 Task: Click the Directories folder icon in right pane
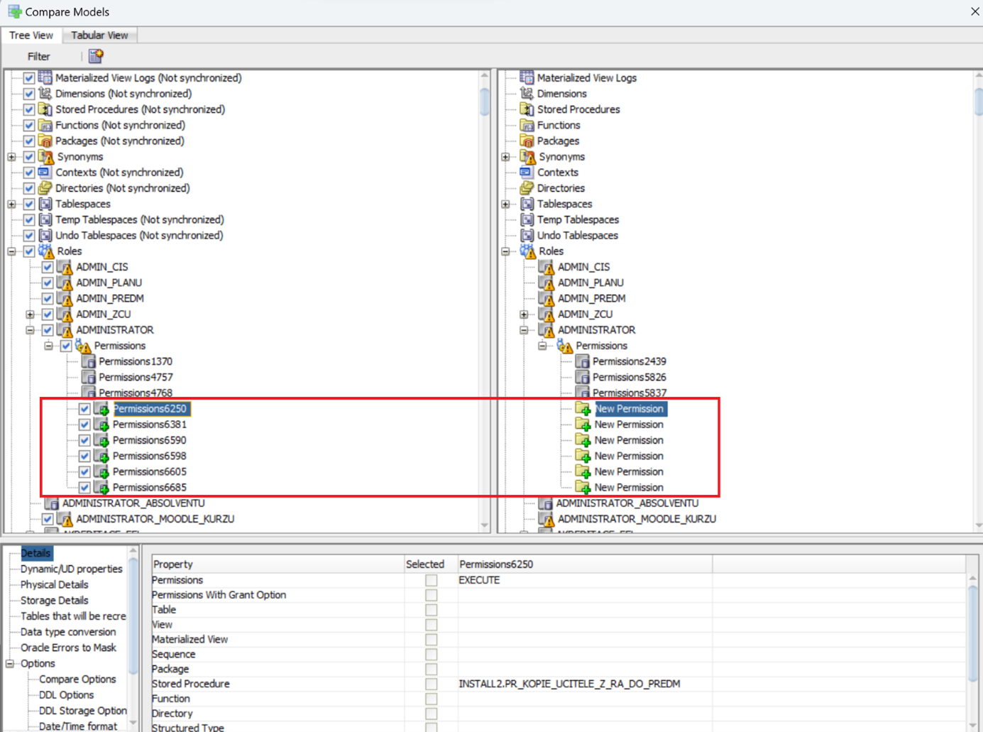pyautogui.click(x=527, y=188)
